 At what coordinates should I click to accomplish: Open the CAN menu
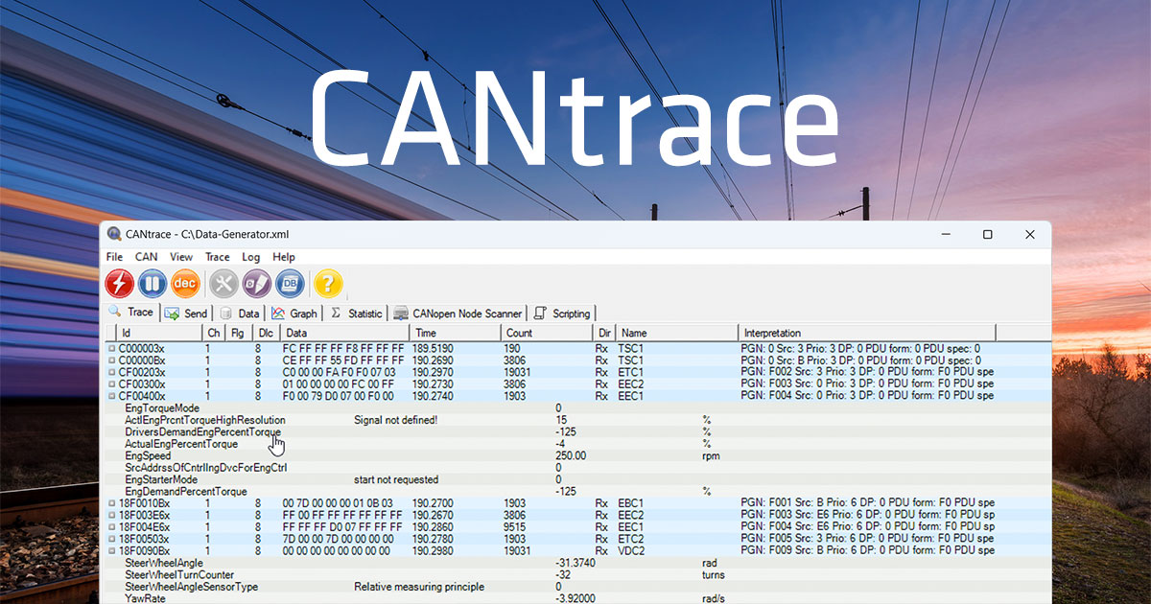(x=146, y=257)
